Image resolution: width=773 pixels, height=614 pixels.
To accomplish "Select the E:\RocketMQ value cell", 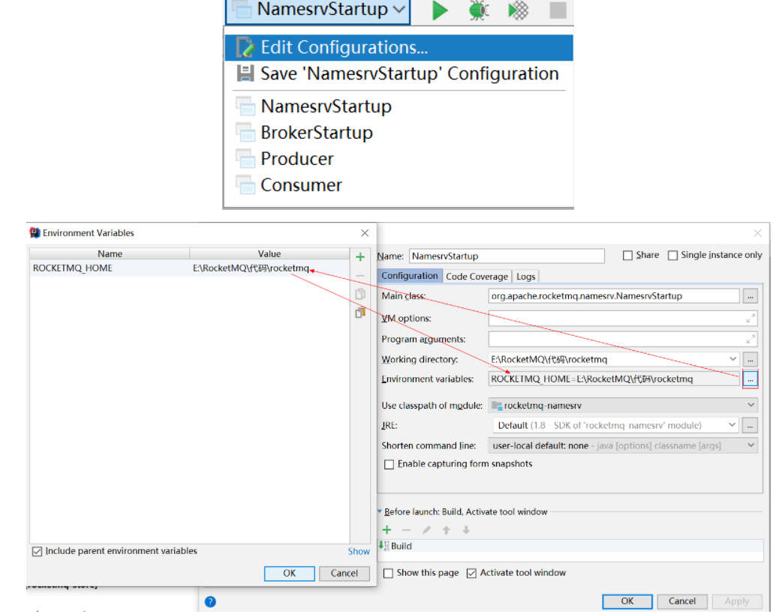I will pos(269,268).
